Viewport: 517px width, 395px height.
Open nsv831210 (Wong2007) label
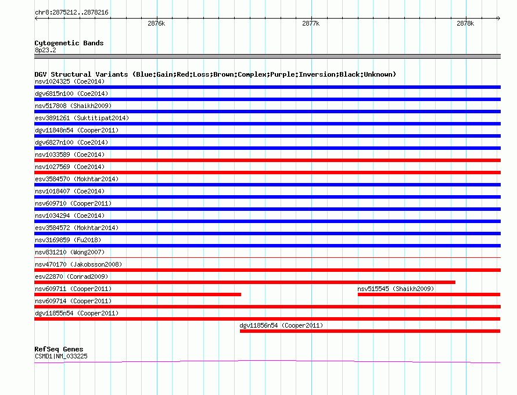pyautogui.click(x=70, y=252)
